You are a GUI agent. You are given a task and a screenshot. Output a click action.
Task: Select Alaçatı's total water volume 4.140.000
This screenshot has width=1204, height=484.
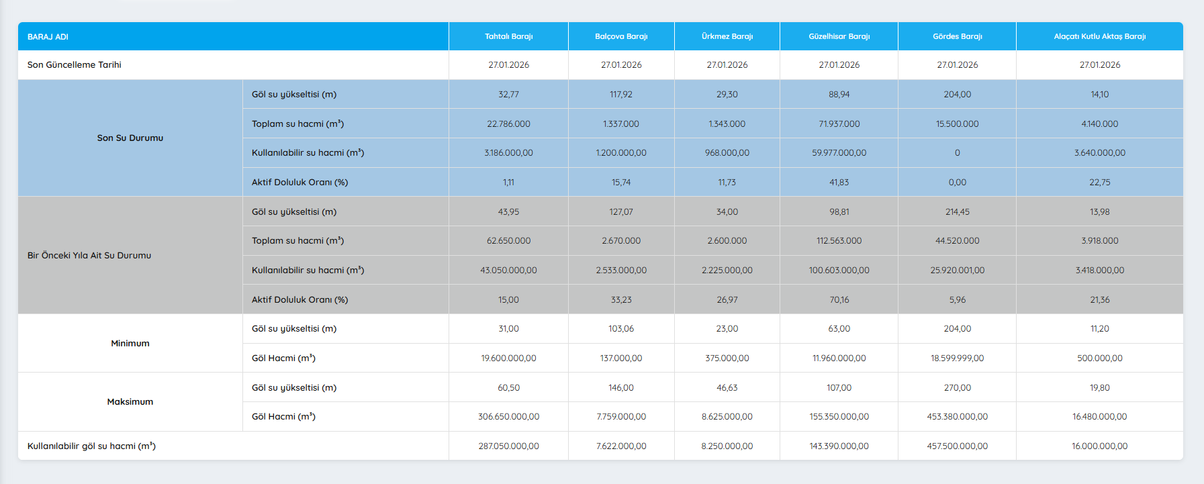[x=1099, y=124]
